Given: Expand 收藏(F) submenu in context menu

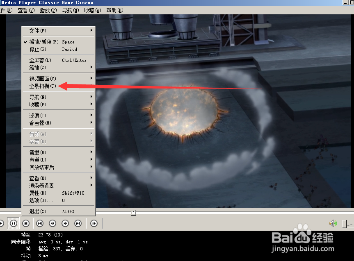Looking at the screenshot, I should point(59,104).
